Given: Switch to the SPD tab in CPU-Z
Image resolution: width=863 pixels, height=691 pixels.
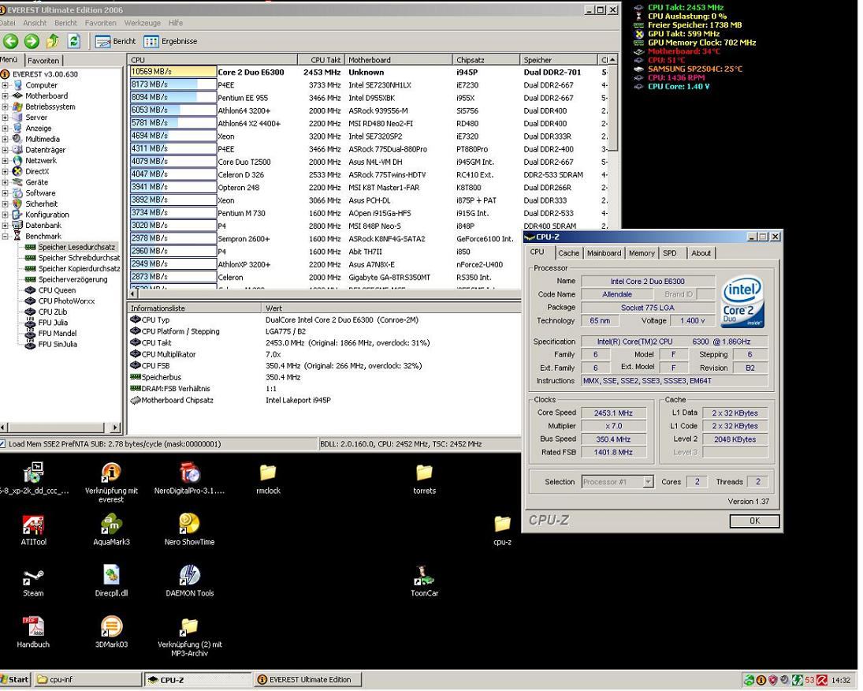Looking at the screenshot, I should click(670, 253).
